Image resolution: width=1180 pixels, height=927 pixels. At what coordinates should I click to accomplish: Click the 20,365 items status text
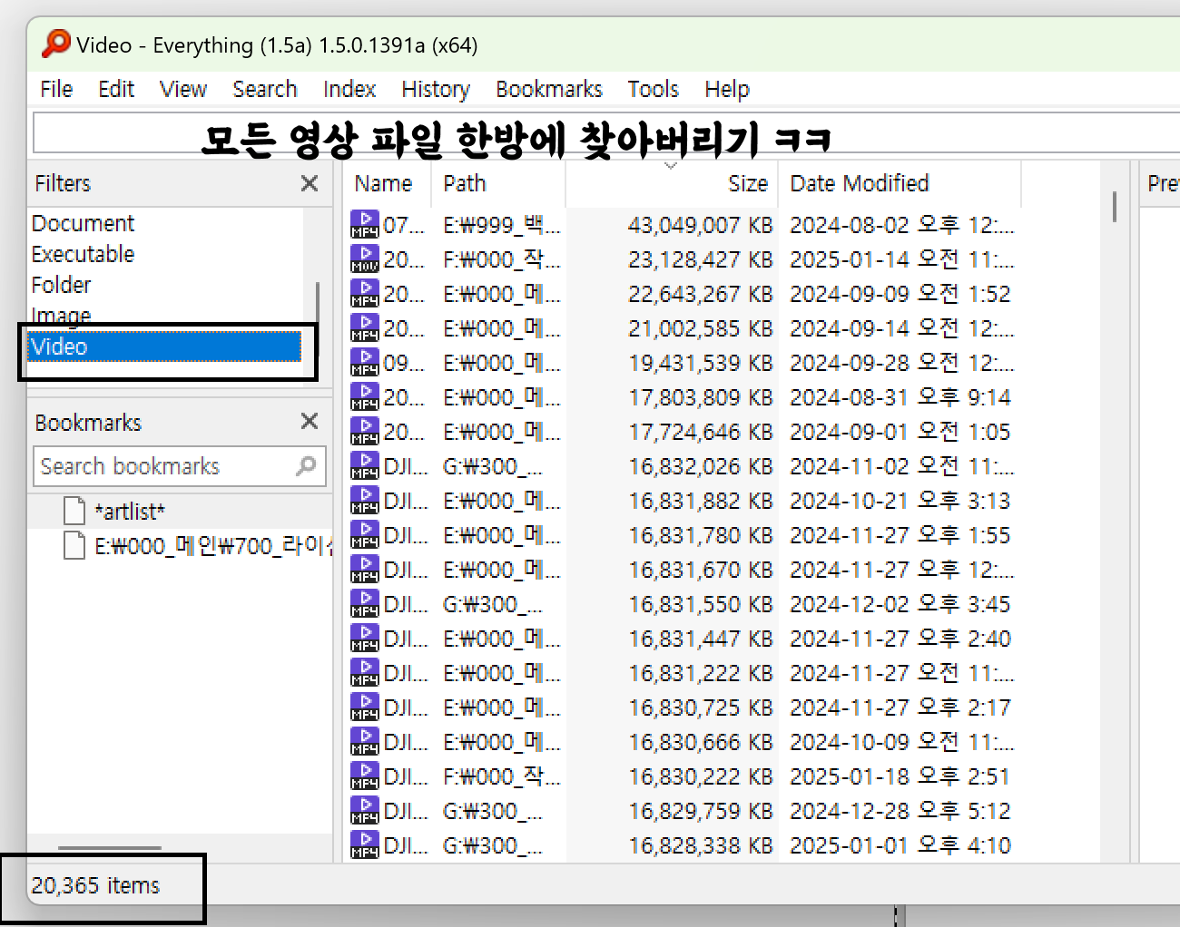click(x=95, y=885)
